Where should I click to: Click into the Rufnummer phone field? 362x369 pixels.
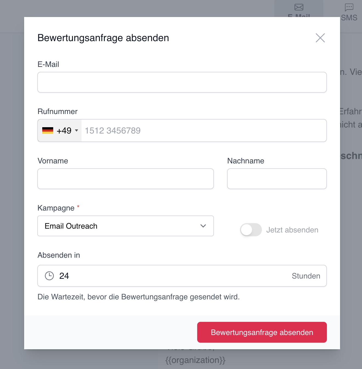click(x=203, y=130)
